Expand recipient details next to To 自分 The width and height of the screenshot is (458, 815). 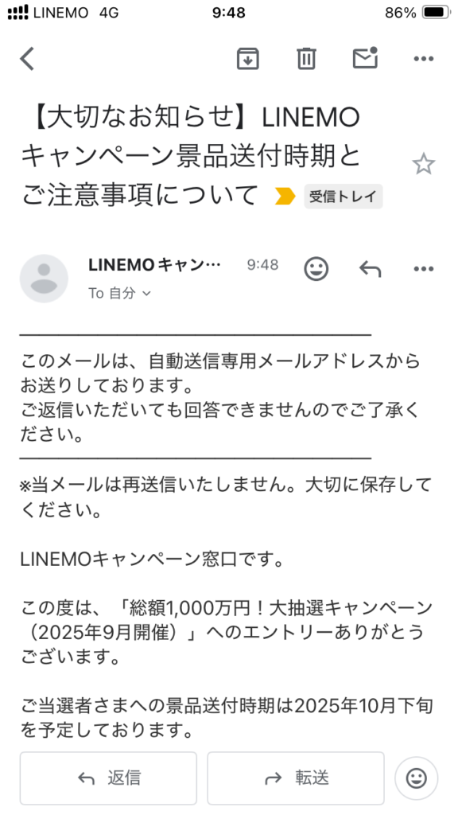146,294
